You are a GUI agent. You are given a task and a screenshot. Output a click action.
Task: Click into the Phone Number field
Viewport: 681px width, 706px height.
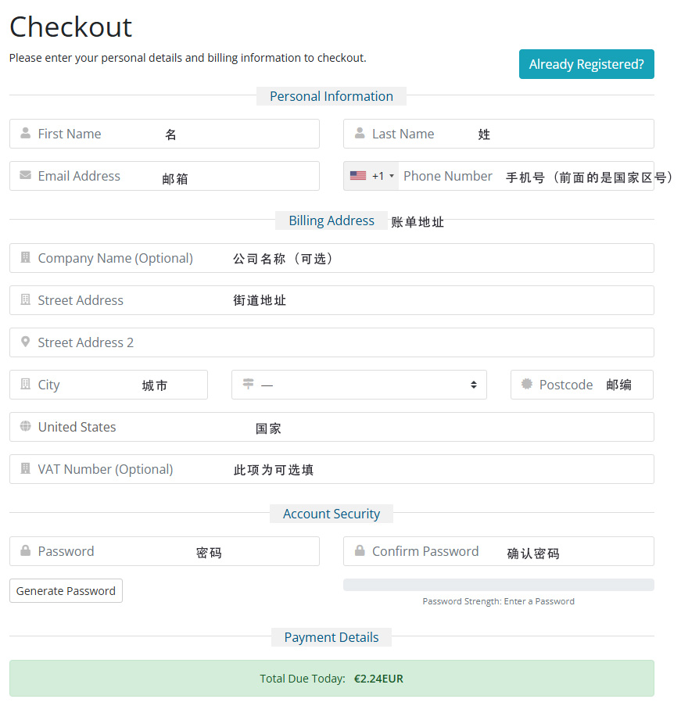click(524, 176)
